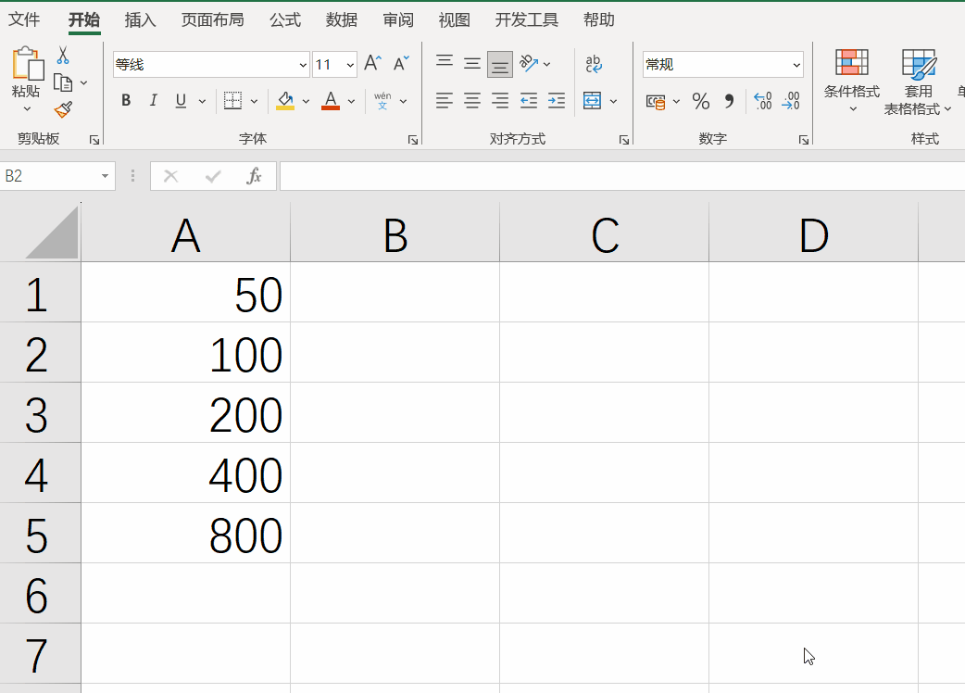Toggle italic formatting
This screenshot has width=965, height=693.
coord(153,100)
